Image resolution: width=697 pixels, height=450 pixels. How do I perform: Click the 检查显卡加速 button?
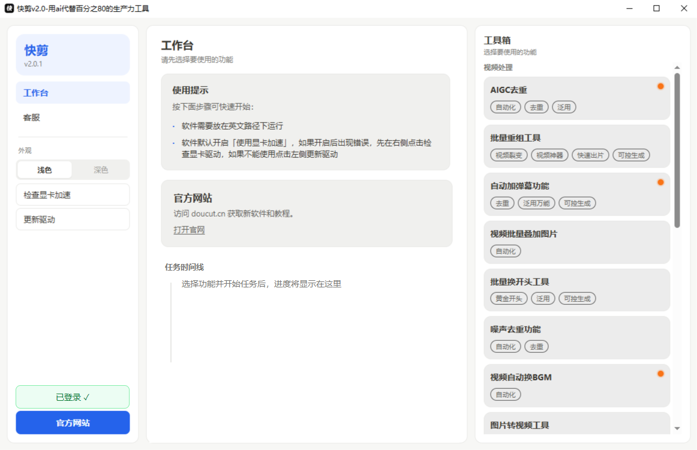tap(73, 195)
